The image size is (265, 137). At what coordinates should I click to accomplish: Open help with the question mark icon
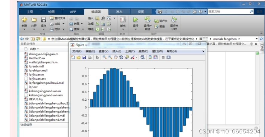point(200,11)
